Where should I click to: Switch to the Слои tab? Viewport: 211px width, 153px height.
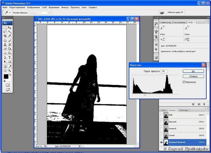click(x=163, y=110)
